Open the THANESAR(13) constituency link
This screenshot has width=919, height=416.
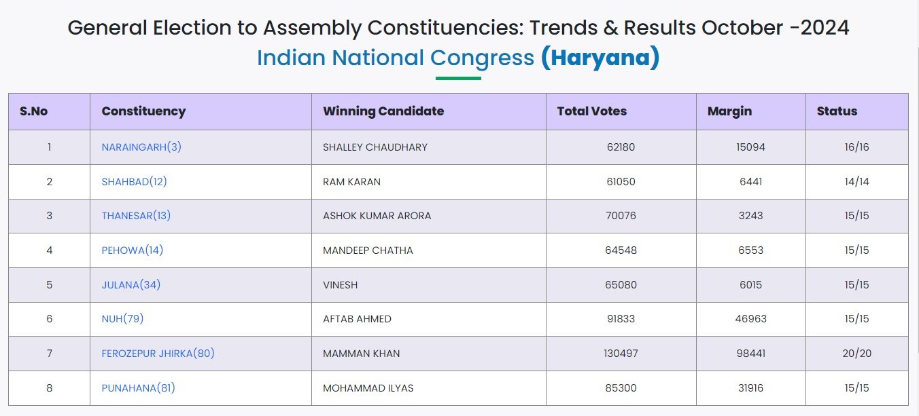point(136,216)
